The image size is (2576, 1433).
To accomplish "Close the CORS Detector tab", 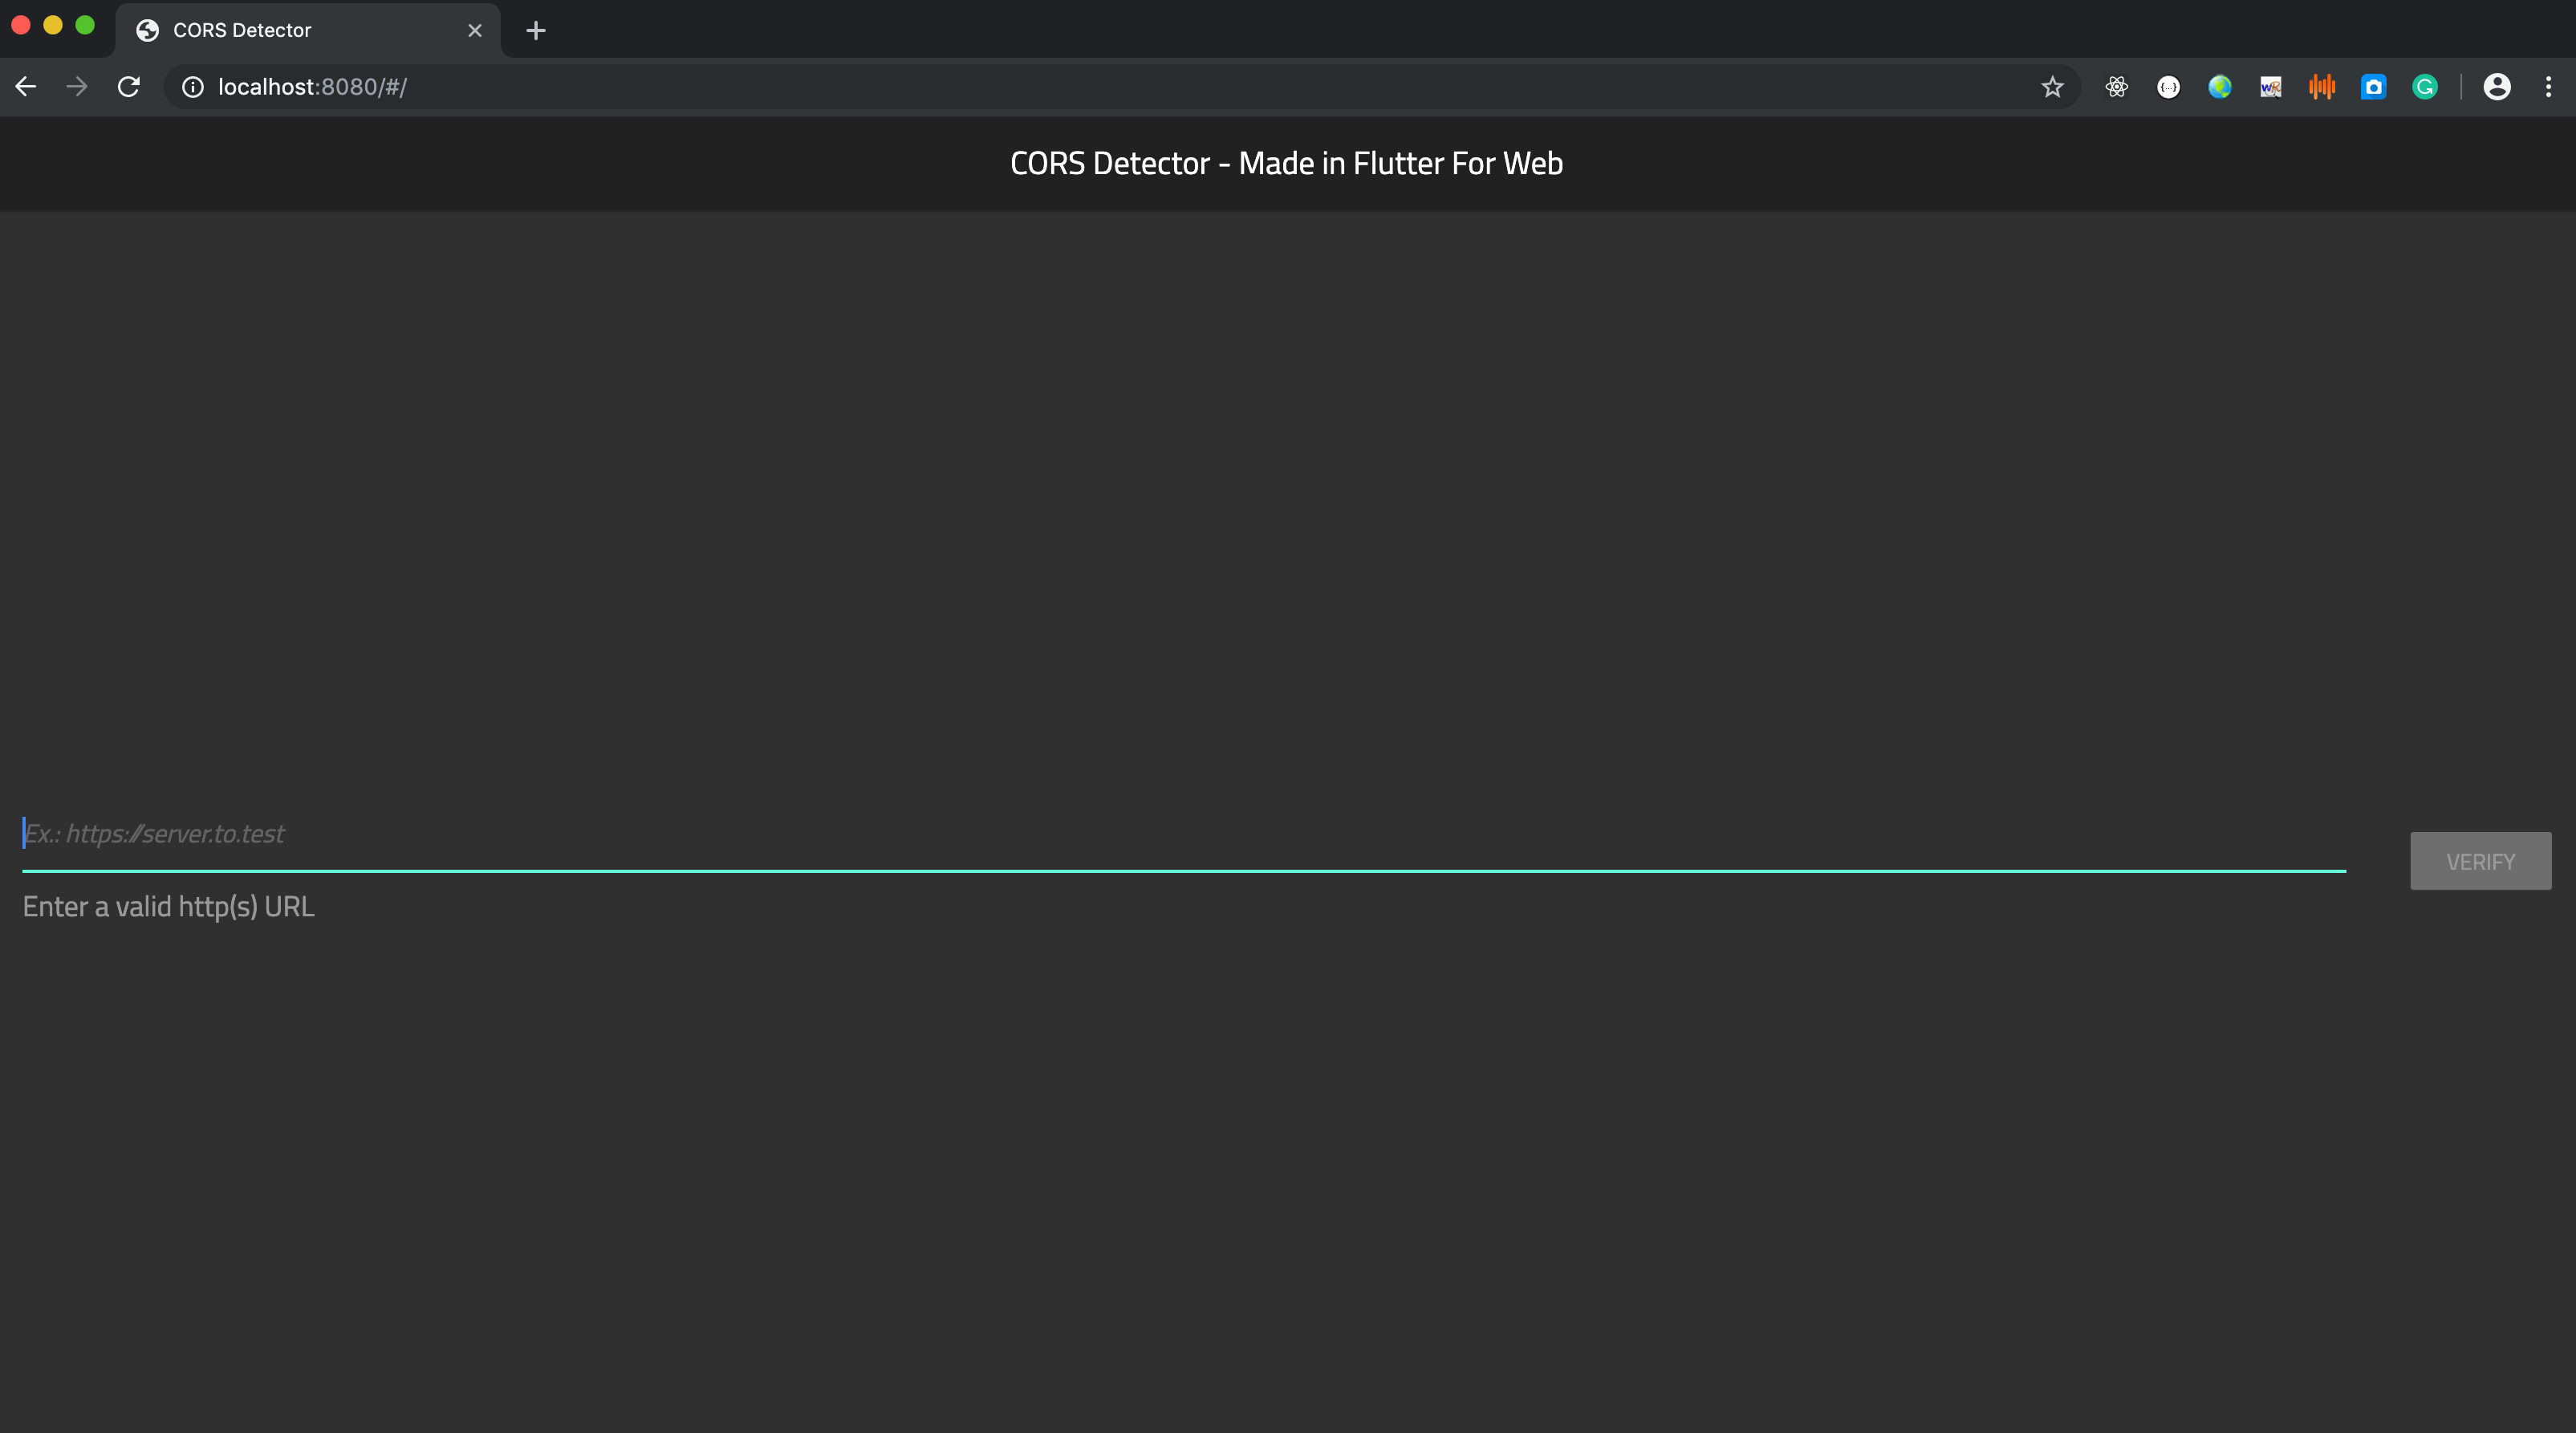I will point(474,30).
